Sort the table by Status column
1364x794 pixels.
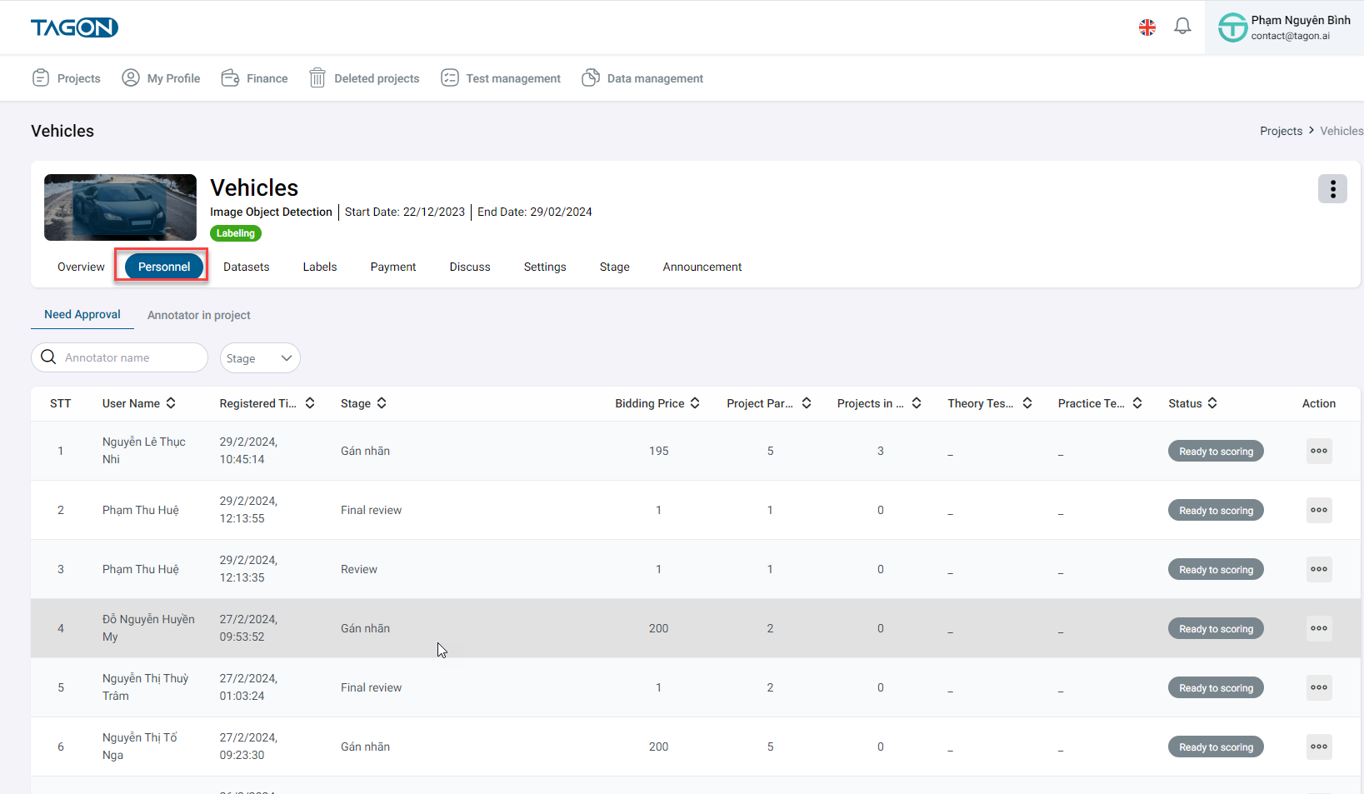pyautogui.click(x=1212, y=403)
